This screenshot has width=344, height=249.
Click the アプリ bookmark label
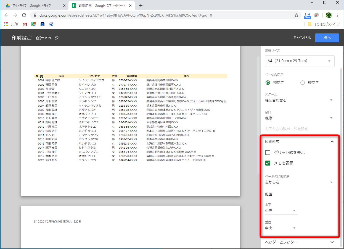(x=14, y=24)
